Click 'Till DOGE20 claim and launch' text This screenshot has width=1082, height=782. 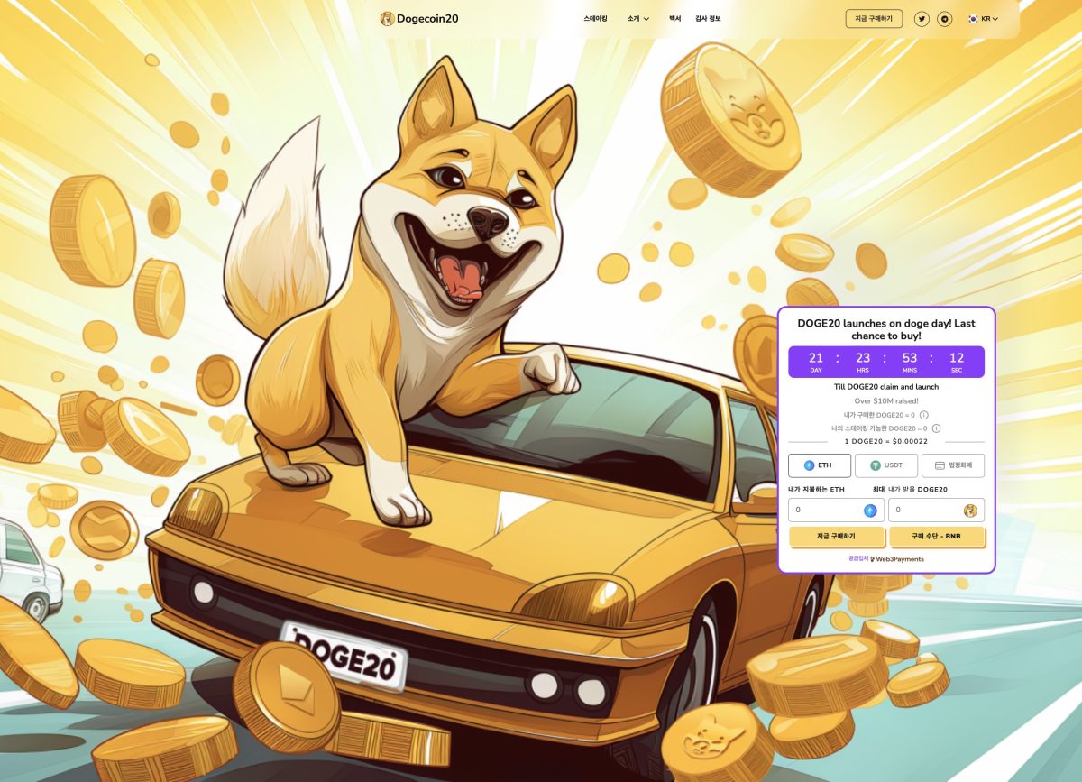click(886, 387)
